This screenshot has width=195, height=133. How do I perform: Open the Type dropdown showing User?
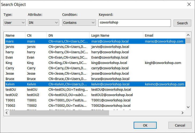click(15, 22)
